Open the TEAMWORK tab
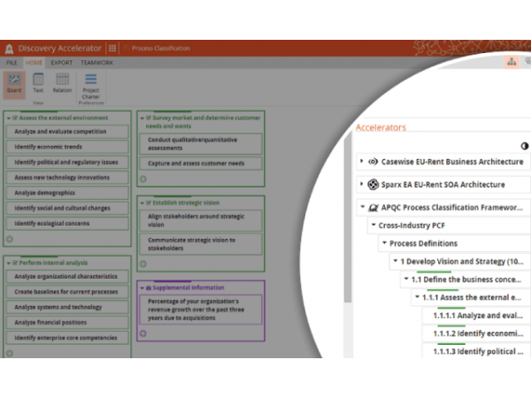This screenshot has width=531, height=398. pyautogui.click(x=96, y=63)
